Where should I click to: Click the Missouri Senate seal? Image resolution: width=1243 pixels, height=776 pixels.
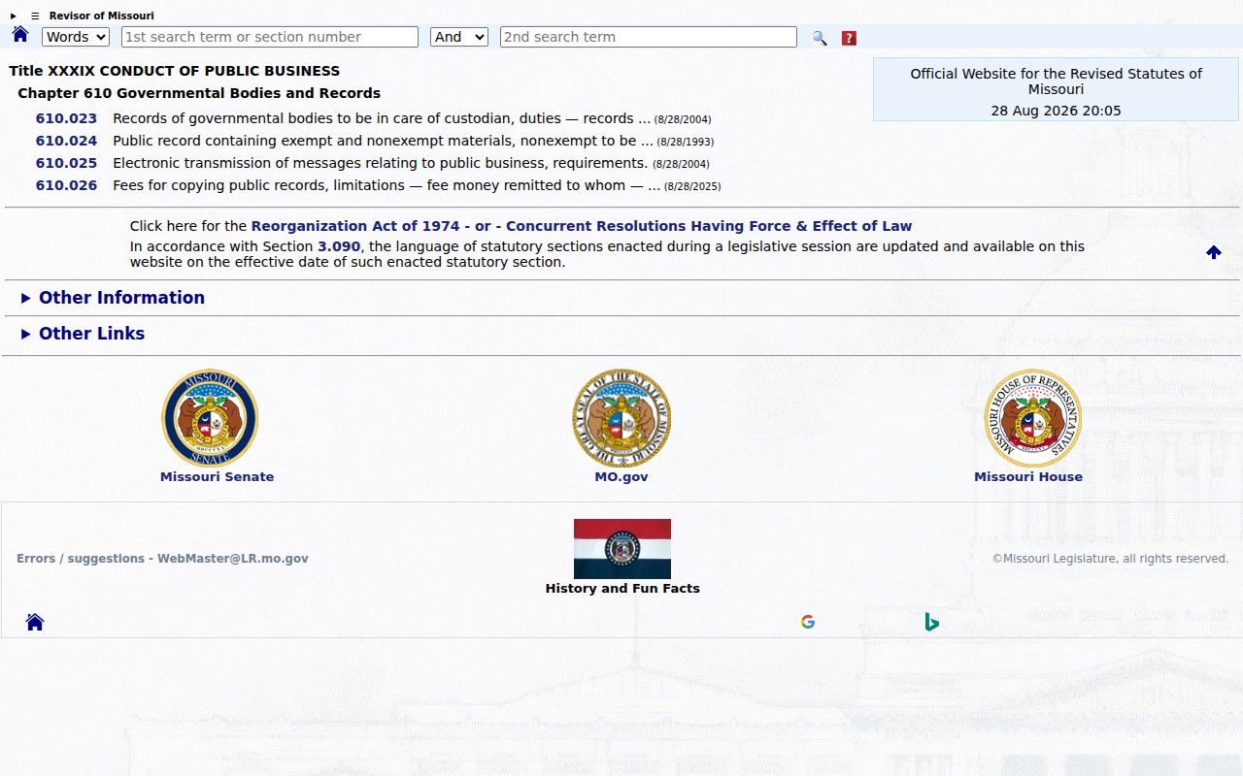click(x=210, y=418)
